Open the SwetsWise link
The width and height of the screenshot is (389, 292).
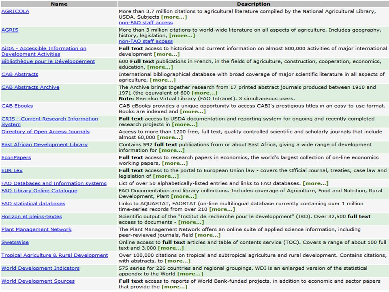click(15, 242)
